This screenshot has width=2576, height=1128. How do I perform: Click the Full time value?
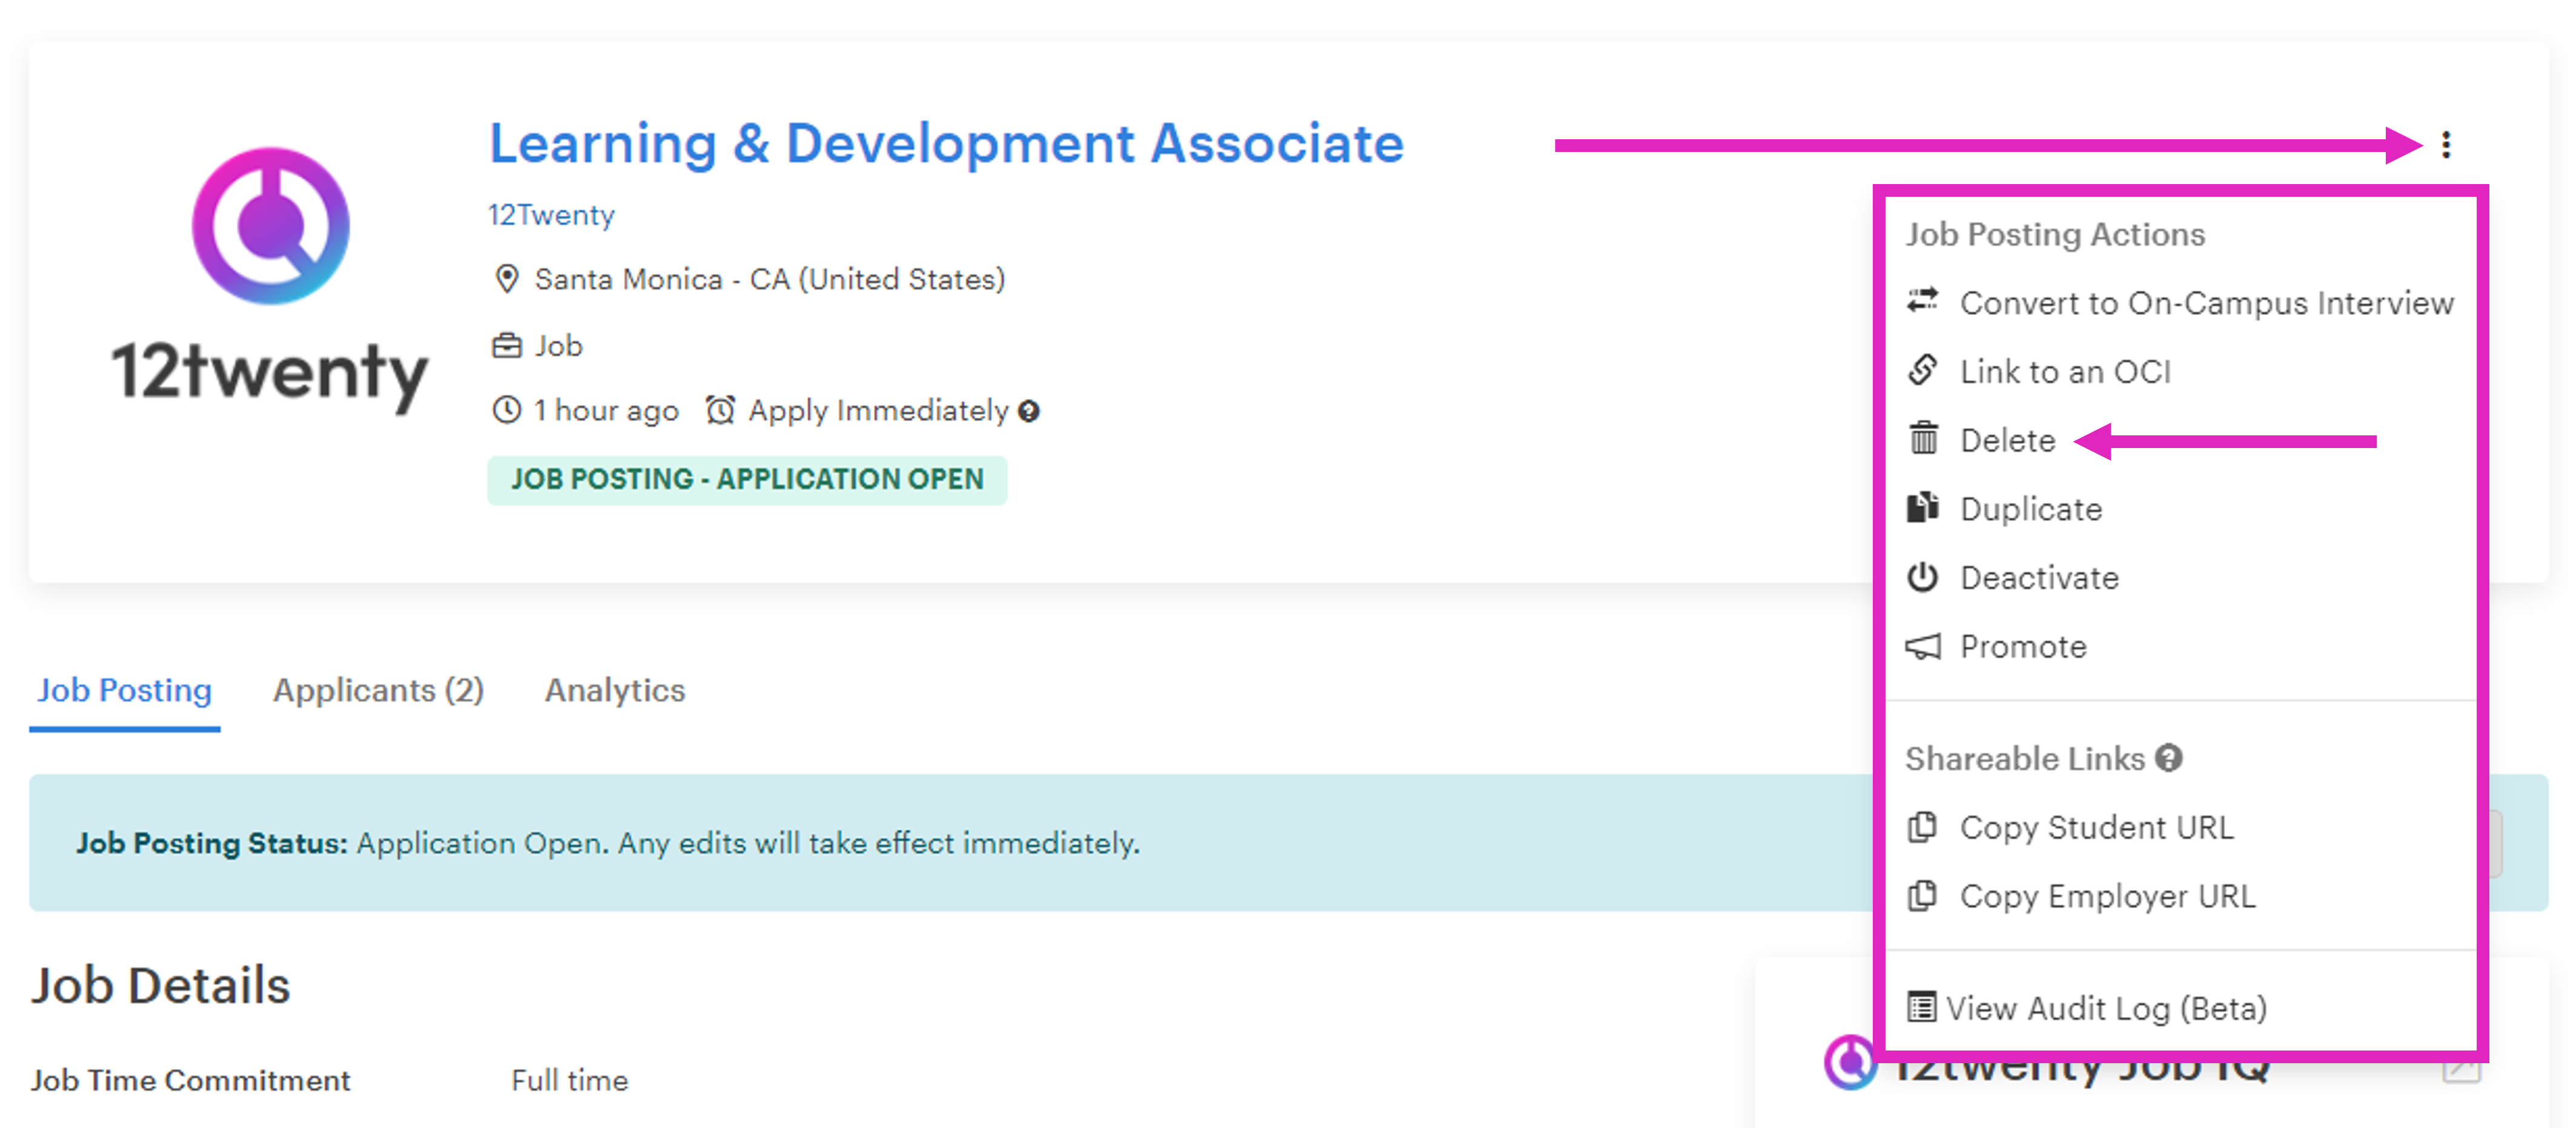569,1080
